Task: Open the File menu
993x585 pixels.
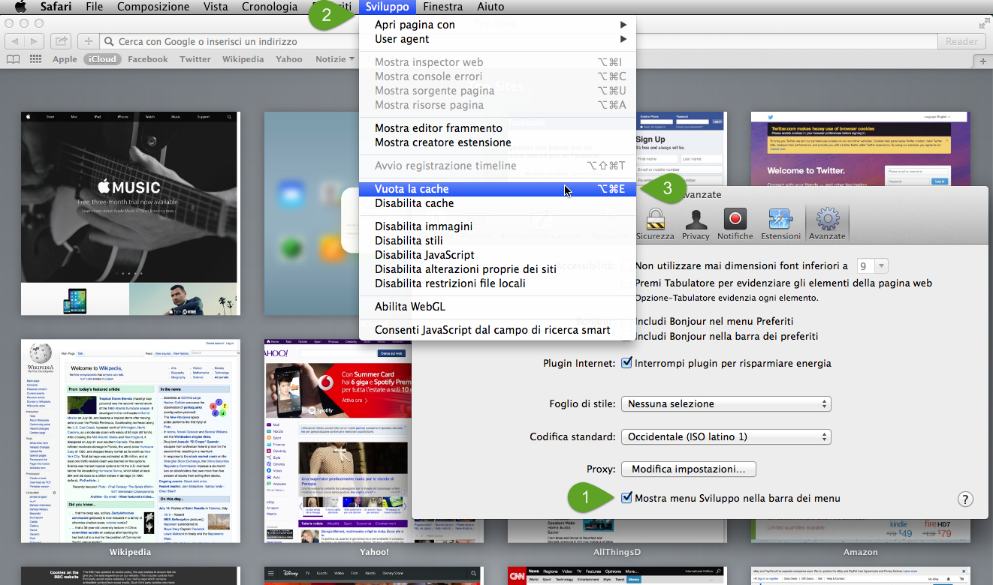Action: click(x=95, y=7)
